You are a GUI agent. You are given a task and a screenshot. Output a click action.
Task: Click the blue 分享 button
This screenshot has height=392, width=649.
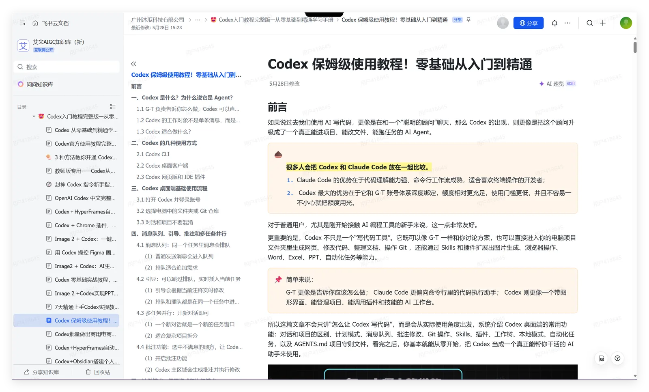pyautogui.click(x=529, y=23)
